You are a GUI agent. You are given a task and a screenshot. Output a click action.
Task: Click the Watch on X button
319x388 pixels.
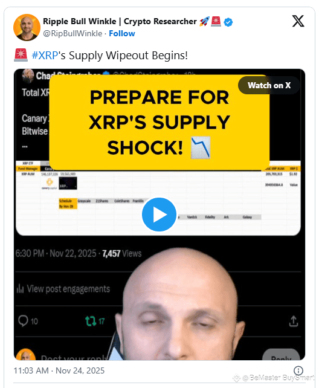269,85
